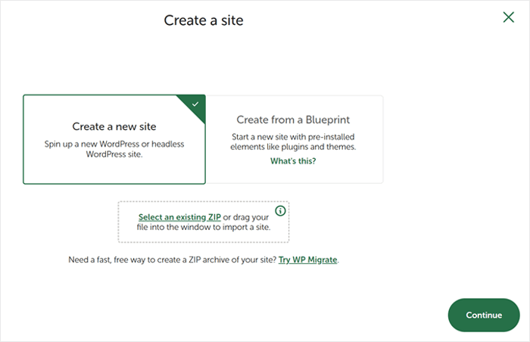This screenshot has height=342, width=530.
Task: Click the Spin up a new WordPress description
Action: pyautogui.click(x=114, y=144)
